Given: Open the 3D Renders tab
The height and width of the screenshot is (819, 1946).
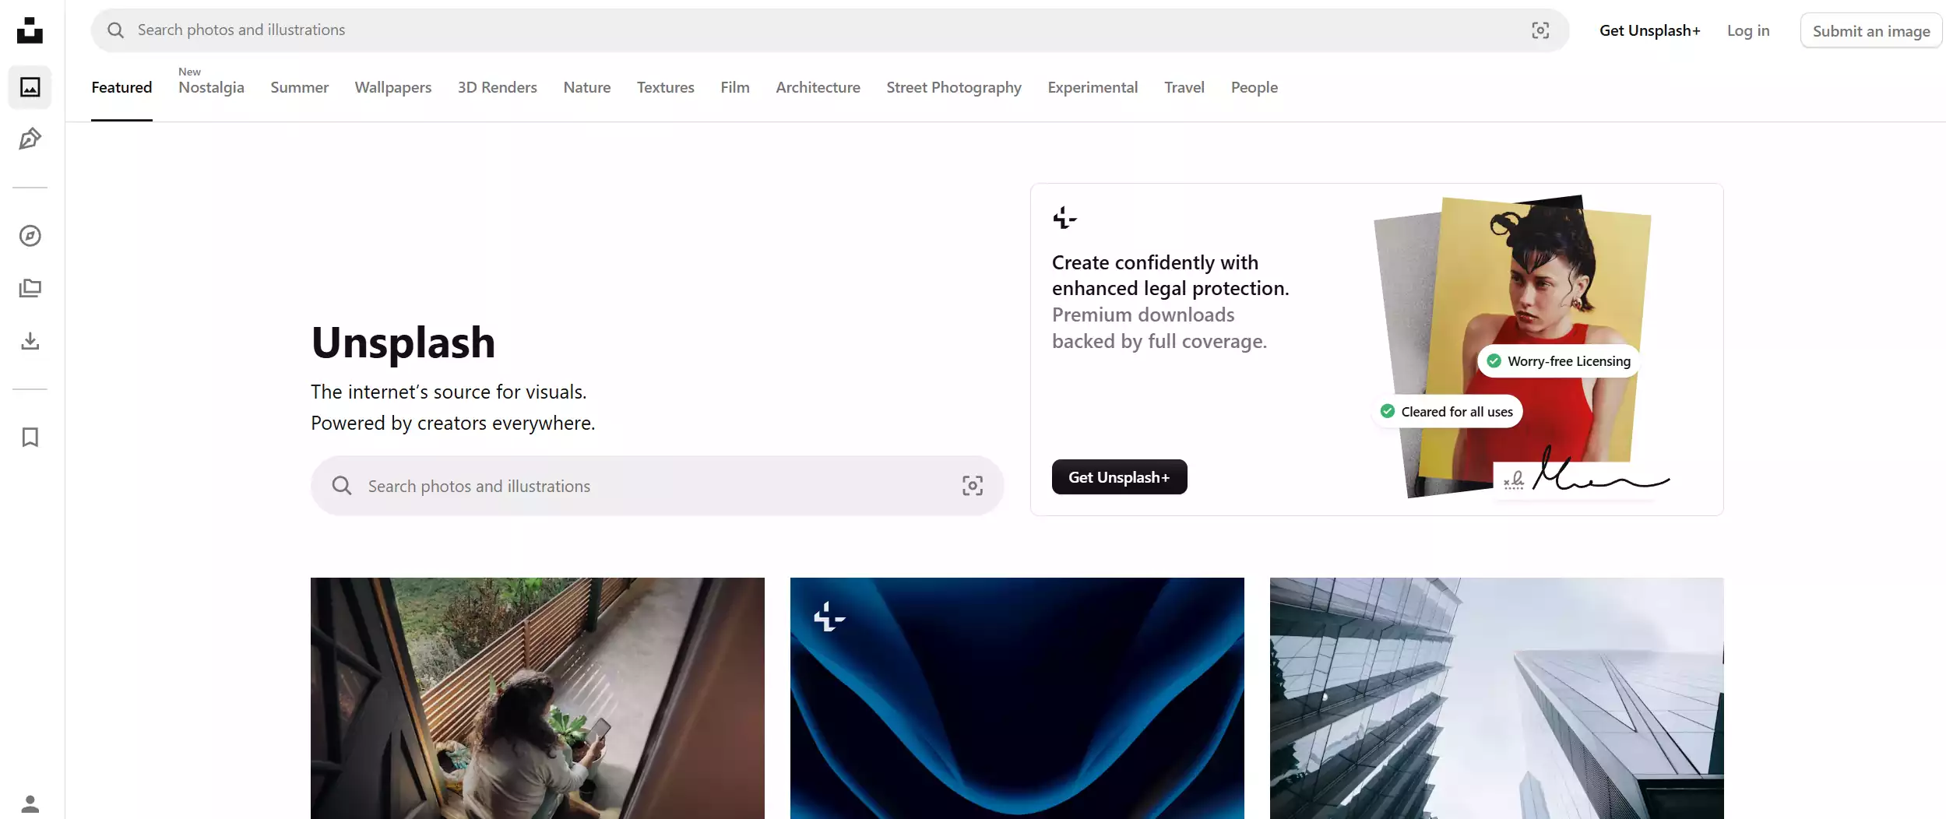Looking at the screenshot, I should point(498,87).
